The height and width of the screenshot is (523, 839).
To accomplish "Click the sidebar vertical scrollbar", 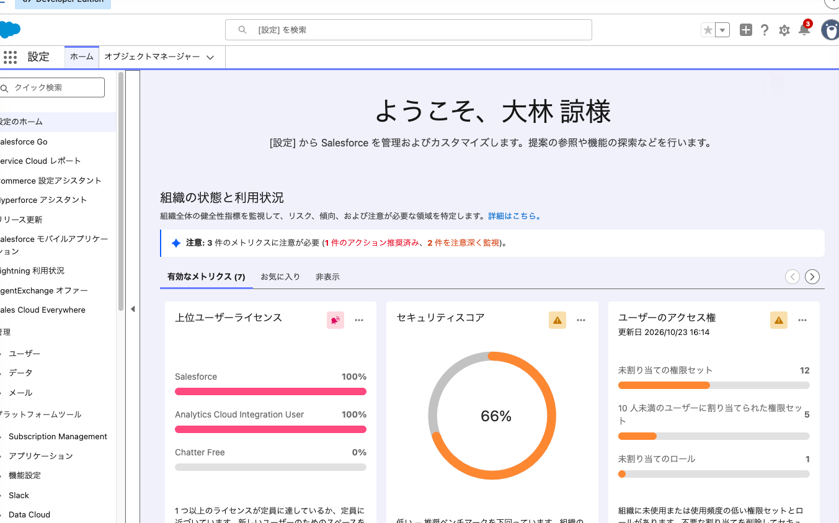I will pyautogui.click(x=120, y=192).
